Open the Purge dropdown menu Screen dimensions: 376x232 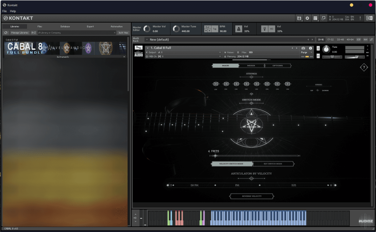click(x=307, y=52)
